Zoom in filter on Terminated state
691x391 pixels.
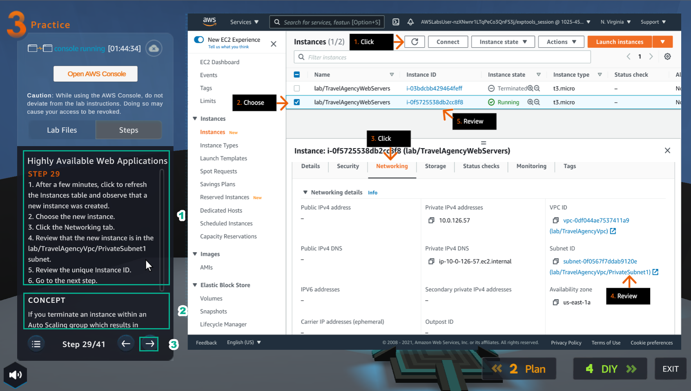pyautogui.click(x=530, y=88)
